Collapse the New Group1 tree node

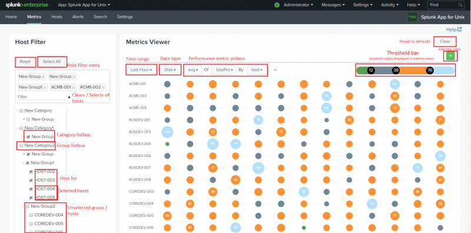(24, 163)
